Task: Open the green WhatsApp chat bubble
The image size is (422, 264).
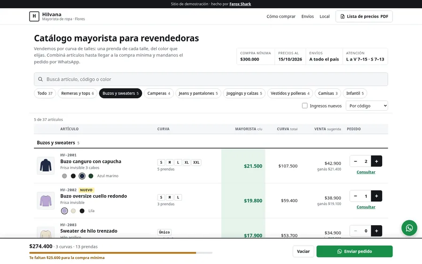Action: tap(409, 228)
